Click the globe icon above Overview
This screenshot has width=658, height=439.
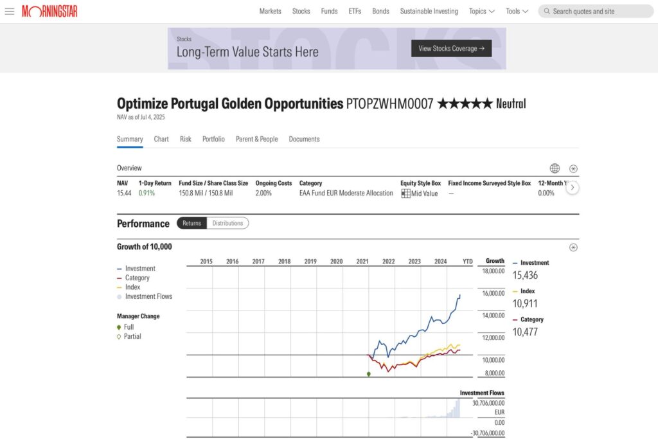pyautogui.click(x=555, y=168)
